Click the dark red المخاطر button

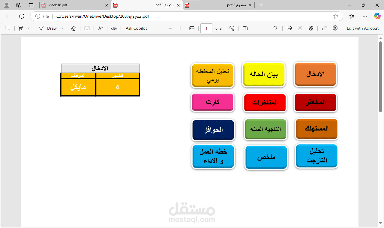pos(316,103)
